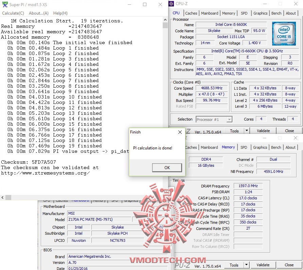Click the Core Voltage value 1.400 V
303x270 pixels.
[254, 43]
